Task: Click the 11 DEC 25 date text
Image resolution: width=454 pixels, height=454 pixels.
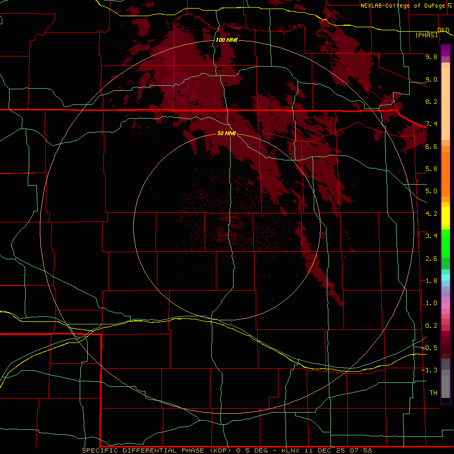Action: pyautogui.click(x=324, y=450)
